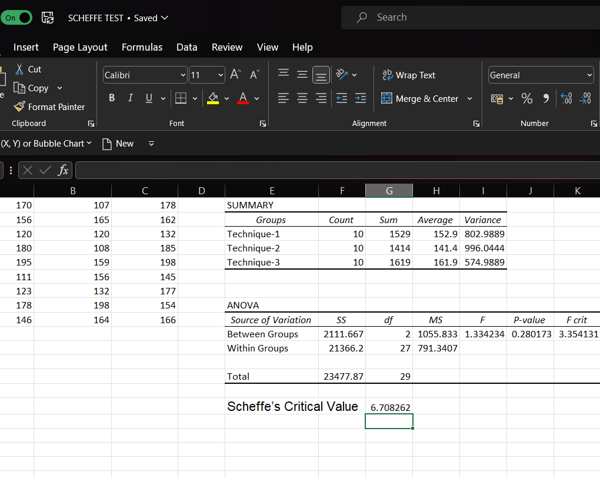Click the Insert Function fx icon
This screenshot has width=600, height=478.
coord(63,171)
